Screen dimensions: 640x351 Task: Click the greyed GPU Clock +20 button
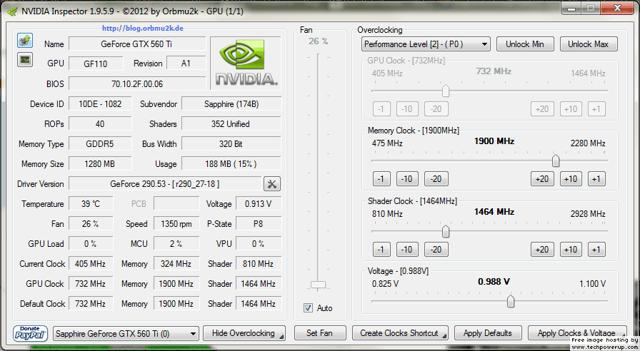click(542, 109)
